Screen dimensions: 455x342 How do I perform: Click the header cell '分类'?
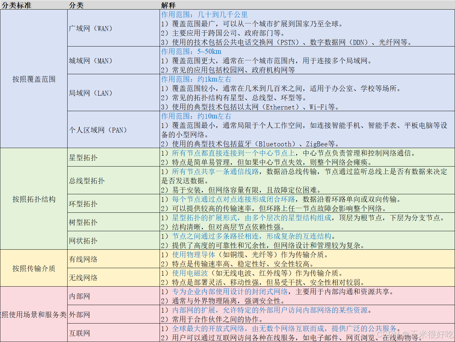(113, 5)
